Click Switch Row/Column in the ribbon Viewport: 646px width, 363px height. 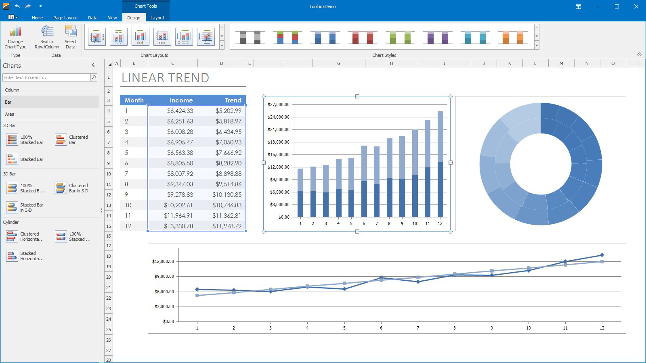point(47,36)
